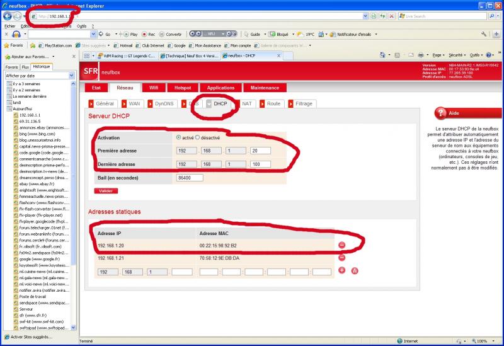Open the Hotspot tab
The image size is (504, 346).
[183, 88]
